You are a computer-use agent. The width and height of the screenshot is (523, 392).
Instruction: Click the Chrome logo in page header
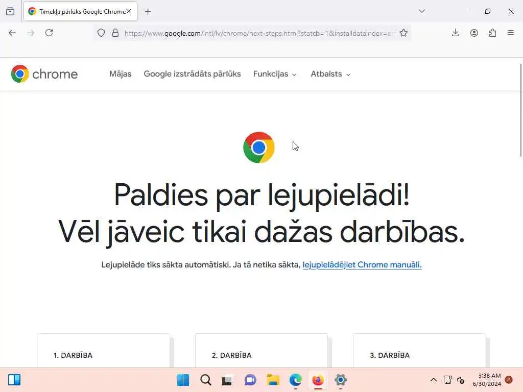(x=44, y=73)
